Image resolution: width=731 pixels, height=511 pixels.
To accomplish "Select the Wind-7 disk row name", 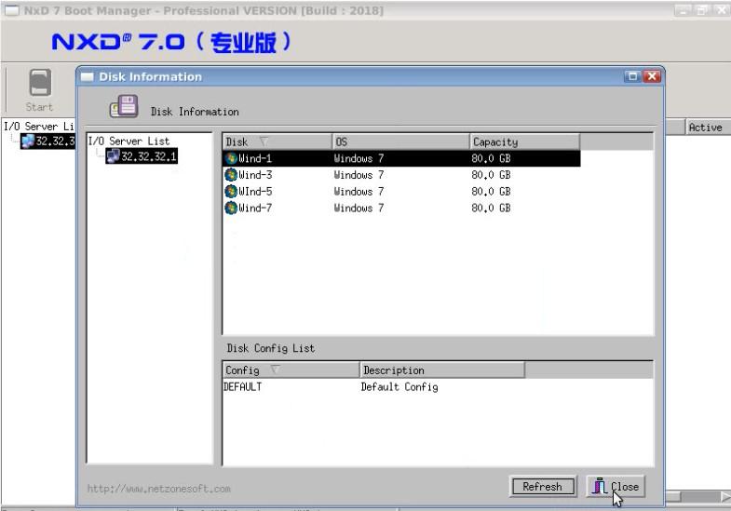I will pyautogui.click(x=255, y=208).
